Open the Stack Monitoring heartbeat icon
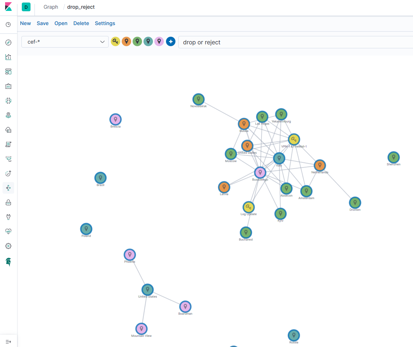This screenshot has height=347, width=413. tap(8, 231)
